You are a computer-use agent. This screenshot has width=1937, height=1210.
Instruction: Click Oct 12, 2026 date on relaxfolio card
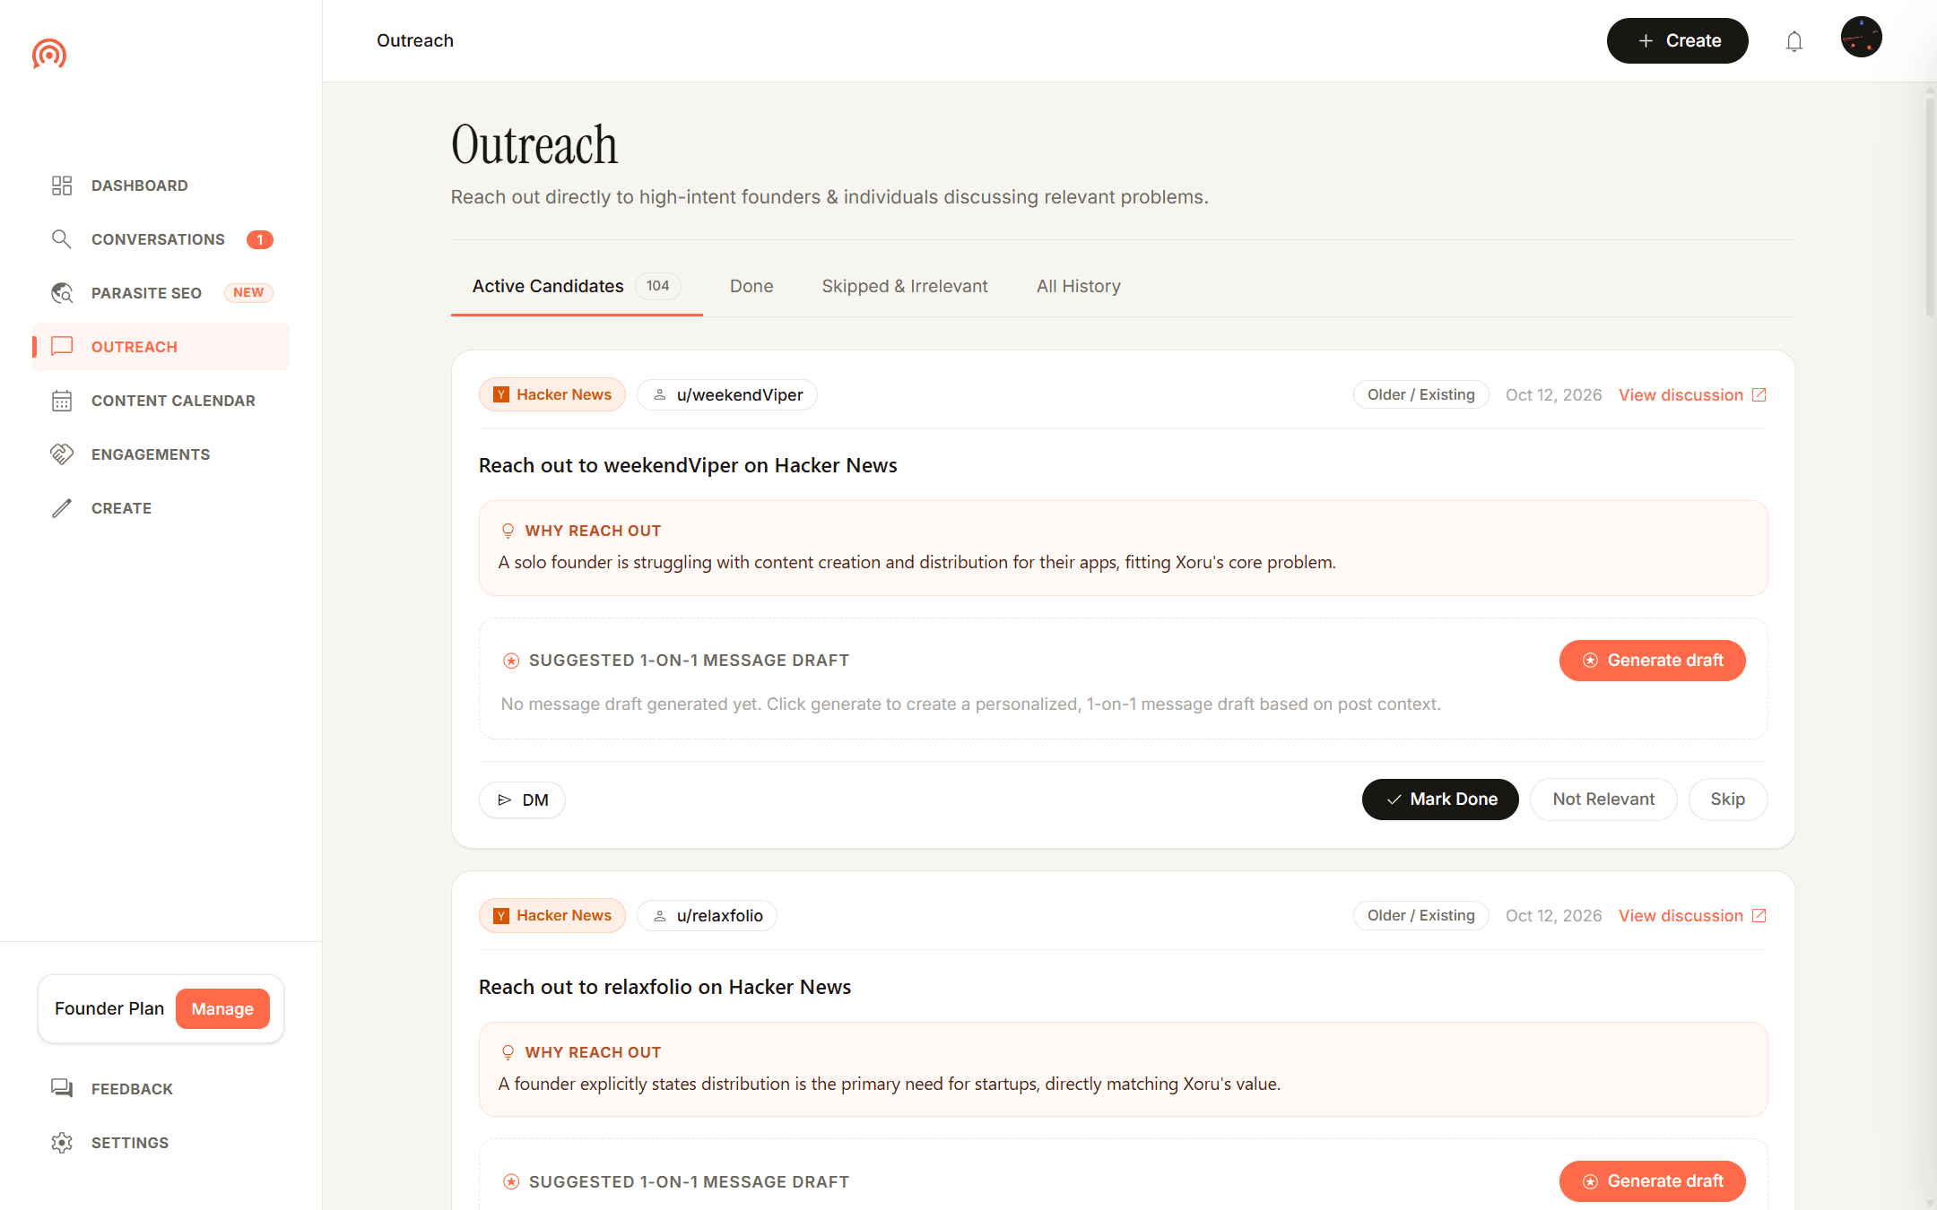1554,916
